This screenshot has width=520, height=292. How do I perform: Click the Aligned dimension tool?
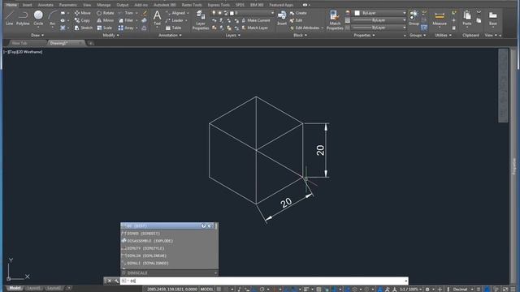(177, 13)
